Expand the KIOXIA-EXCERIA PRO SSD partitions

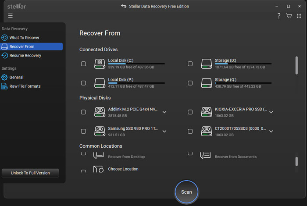[x=271, y=112]
